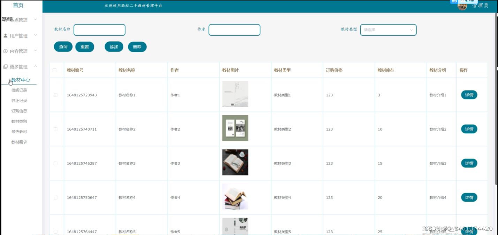Toggle the select-all header checkbox
This screenshot has width=498, height=235.
pos(54,70)
